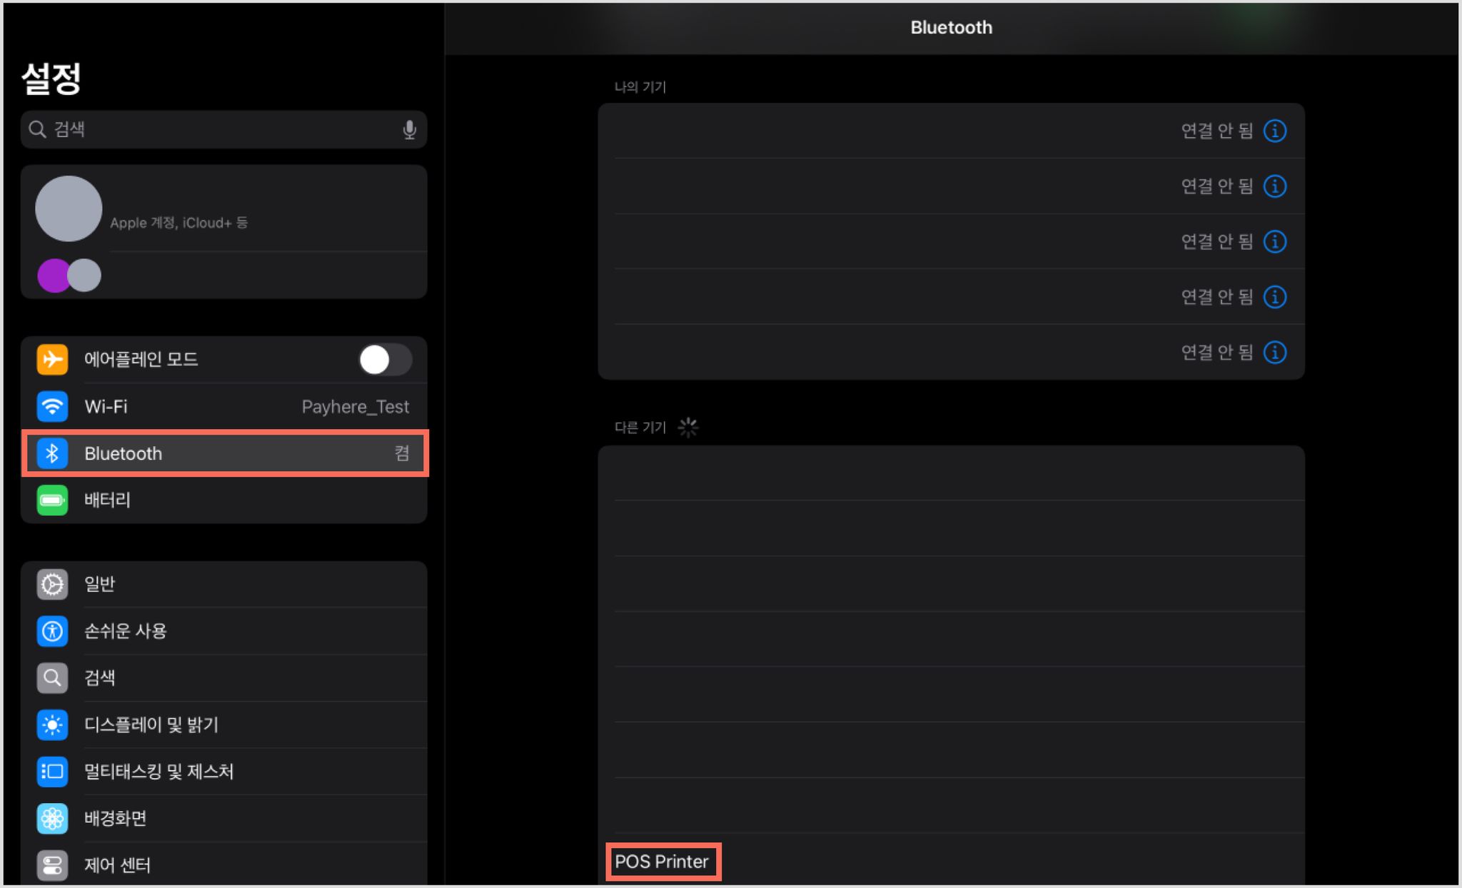This screenshot has width=1462, height=888.
Task: Open the Wi-Fi settings row
Action: click(x=224, y=406)
